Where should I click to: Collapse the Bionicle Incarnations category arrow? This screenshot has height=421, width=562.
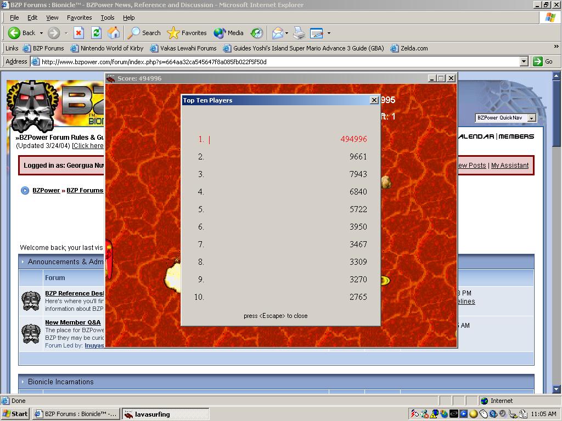(x=23, y=382)
